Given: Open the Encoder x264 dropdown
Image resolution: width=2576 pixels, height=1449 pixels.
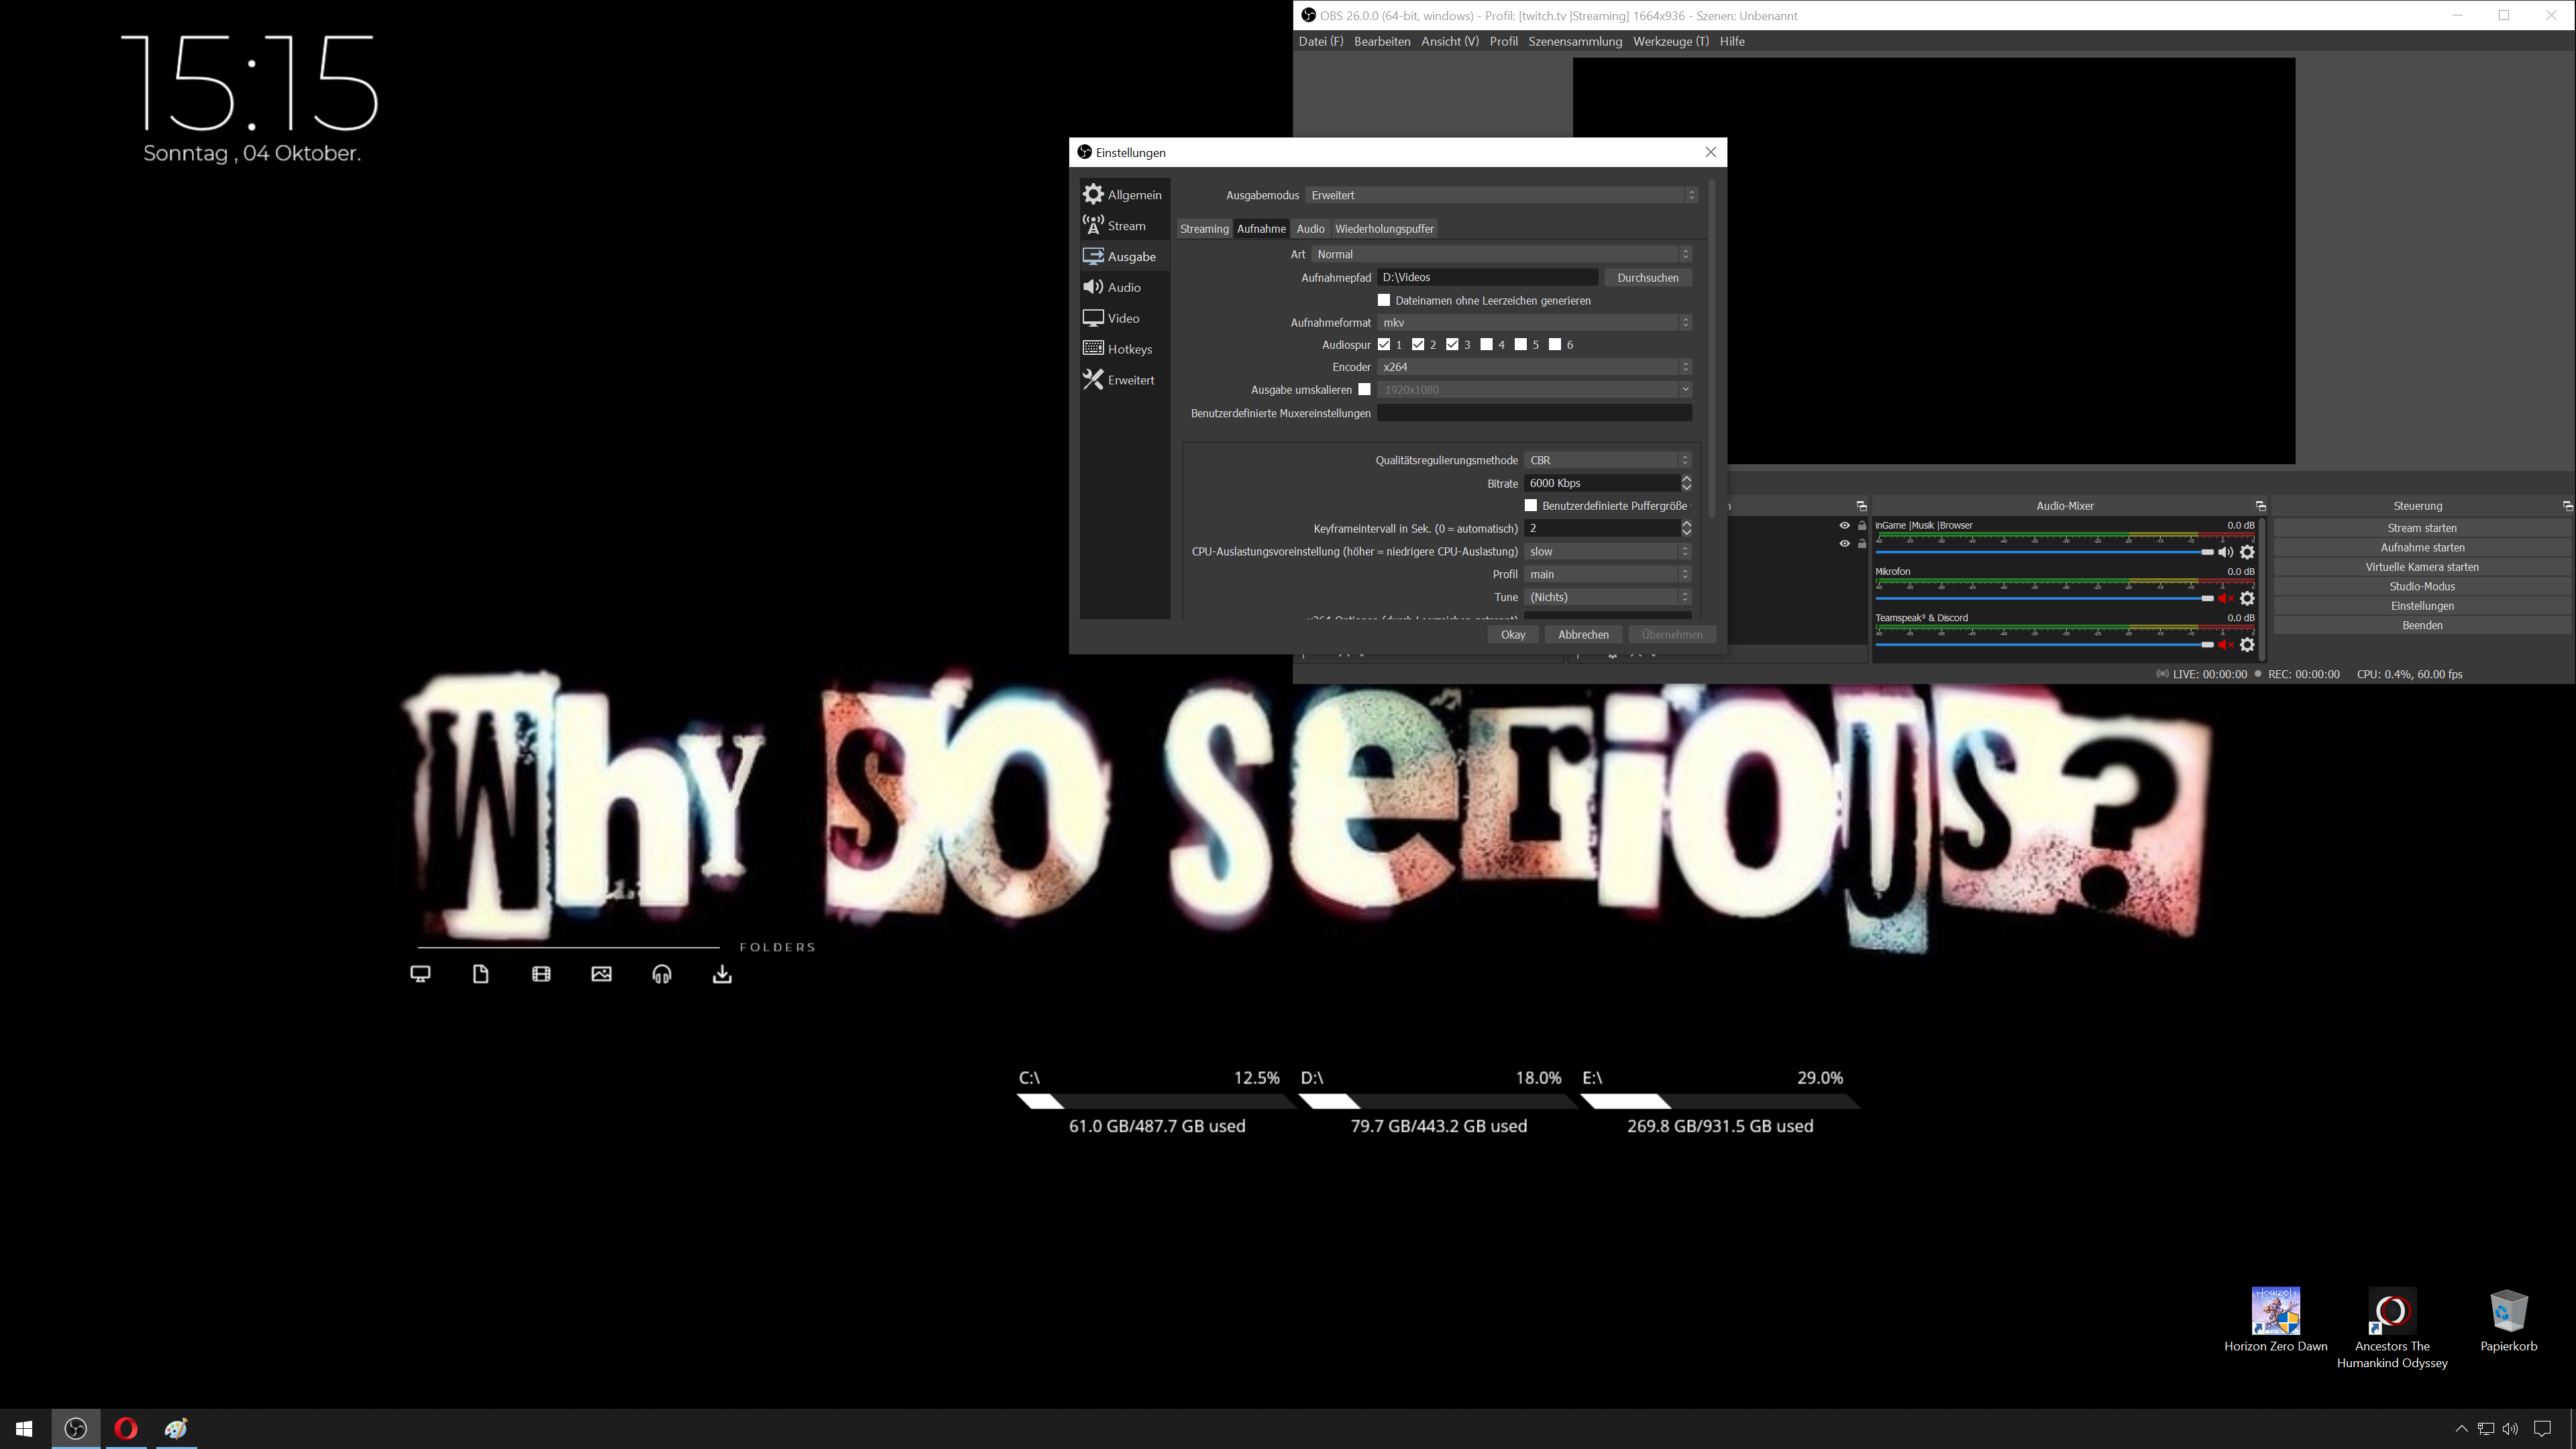Looking at the screenshot, I should click(1534, 367).
